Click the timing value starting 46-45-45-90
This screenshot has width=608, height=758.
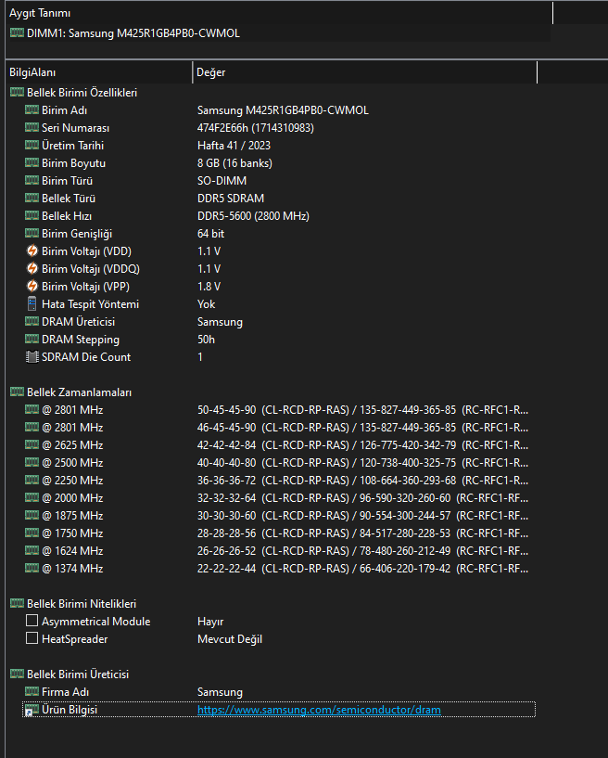(362, 428)
